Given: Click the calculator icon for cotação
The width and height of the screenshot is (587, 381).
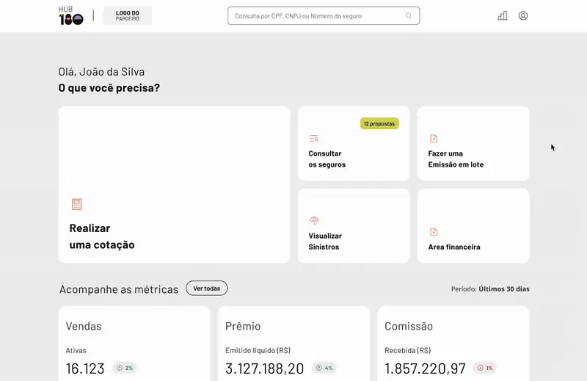Looking at the screenshot, I should tap(77, 204).
